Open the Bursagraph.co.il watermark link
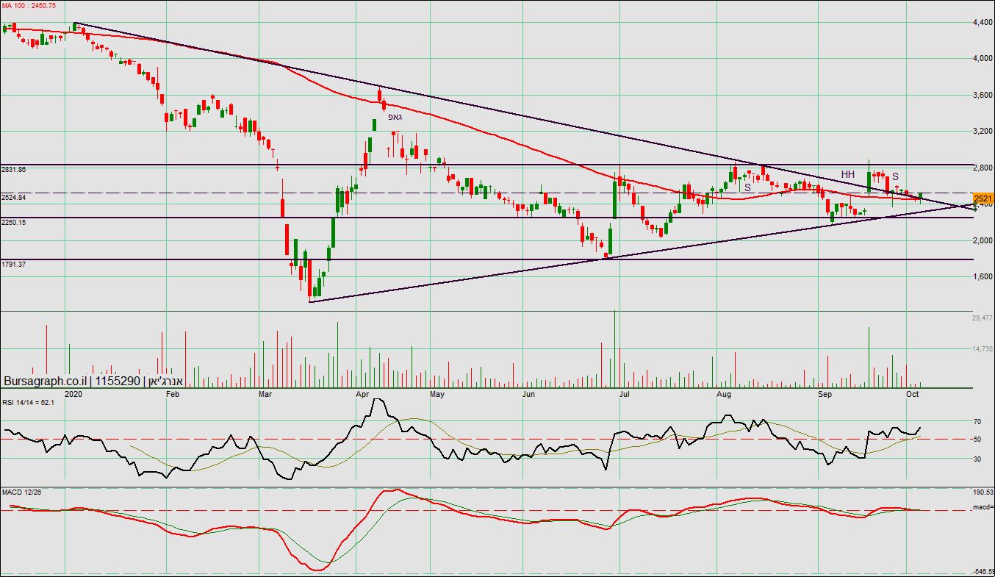995x577 pixels. point(46,381)
